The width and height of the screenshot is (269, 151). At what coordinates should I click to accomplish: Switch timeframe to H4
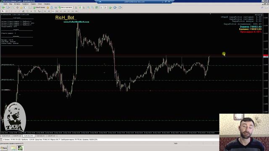click(65, 11)
